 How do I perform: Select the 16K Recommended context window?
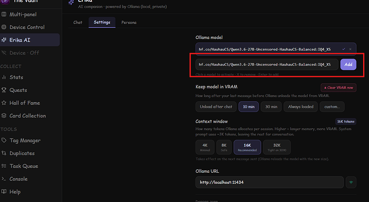click(247, 147)
